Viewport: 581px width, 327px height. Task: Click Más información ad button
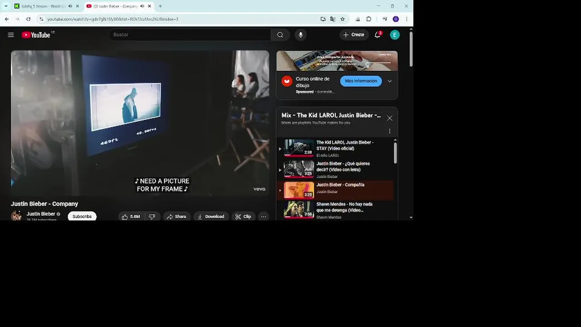pyautogui.click(x=361, y=81)
